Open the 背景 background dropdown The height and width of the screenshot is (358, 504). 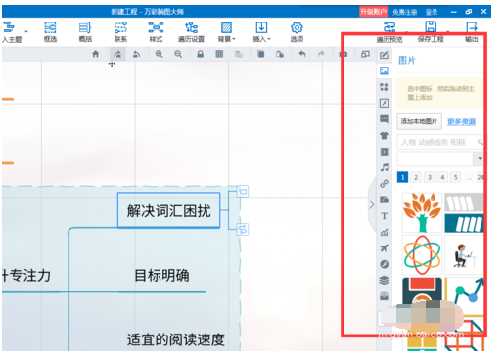point(226,31)
